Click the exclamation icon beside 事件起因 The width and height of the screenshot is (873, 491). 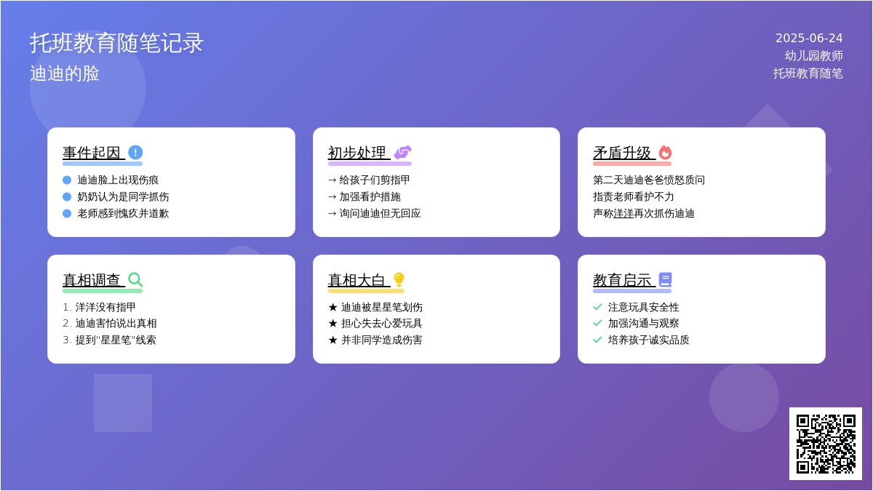pos(135,153)
